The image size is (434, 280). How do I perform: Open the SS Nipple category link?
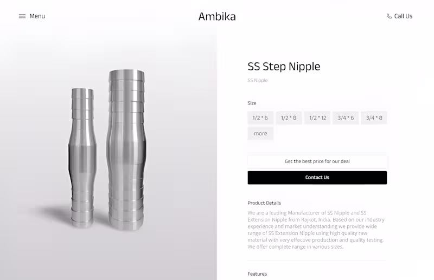(x=258, y=81)
